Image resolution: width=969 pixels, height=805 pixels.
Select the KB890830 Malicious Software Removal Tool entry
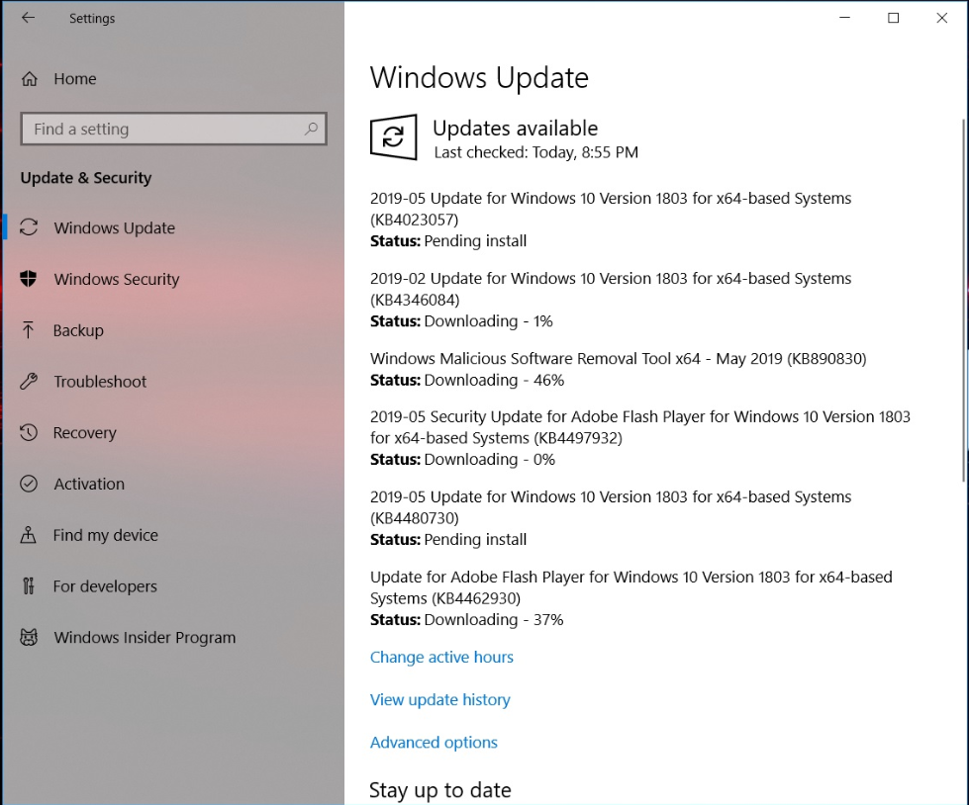pos(618,359)
